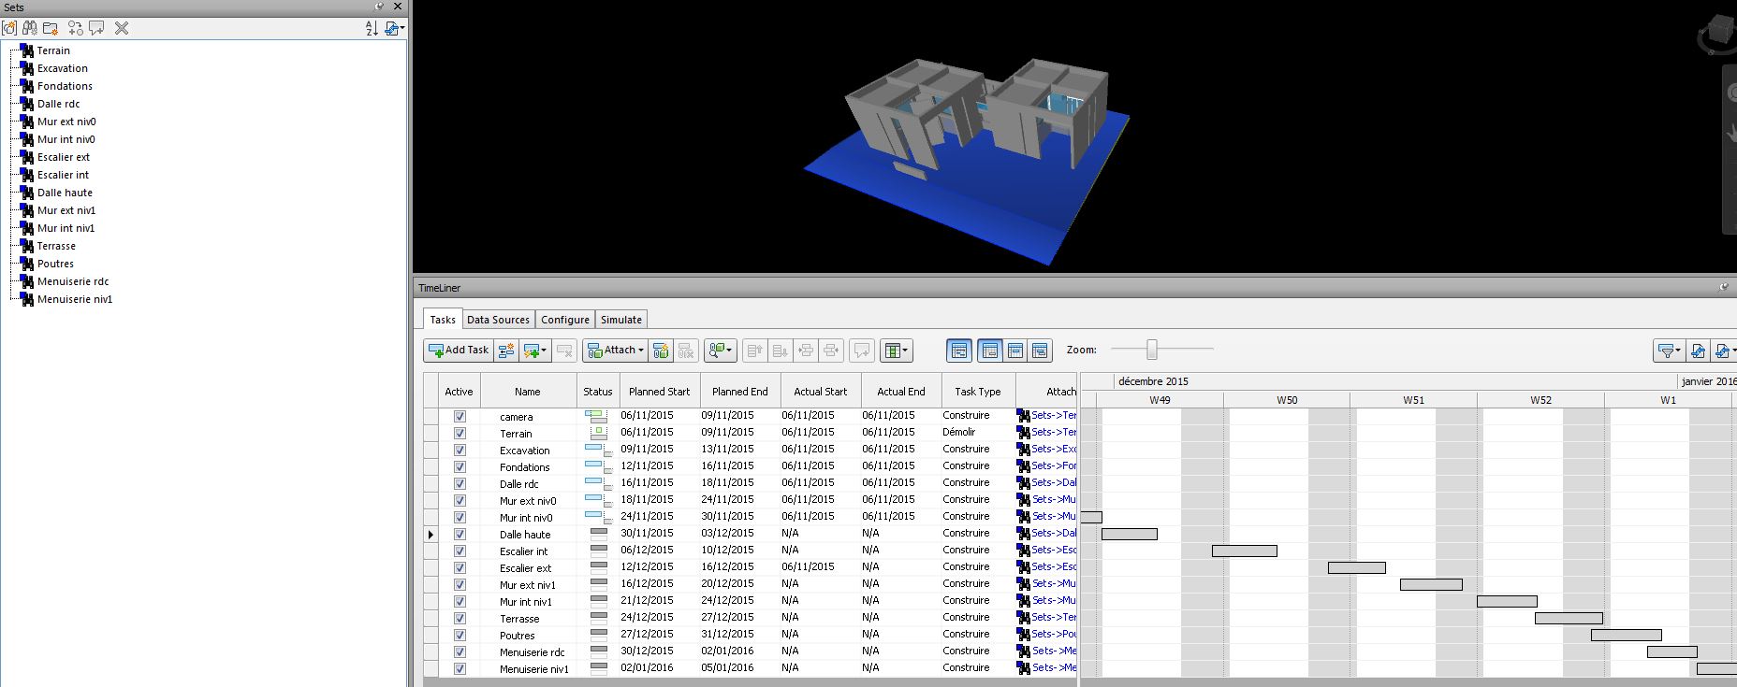Click the Save Search binoculars icon

tap(30, 28)
